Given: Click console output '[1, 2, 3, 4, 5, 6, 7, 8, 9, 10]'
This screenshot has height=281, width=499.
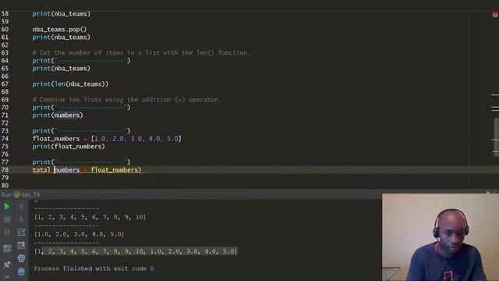Looking at the screenshot, I should tap(90, 217).
